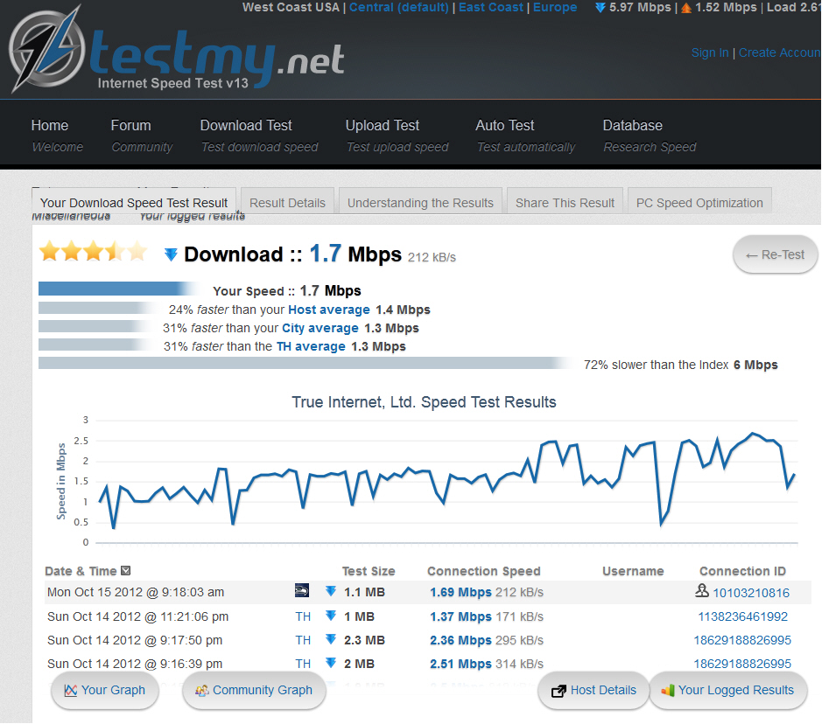Image resolution: width=822 pixels, height=724 pixels.
Task: Click the people icon in Community Graph button
Action: click(x=202, y=691)
